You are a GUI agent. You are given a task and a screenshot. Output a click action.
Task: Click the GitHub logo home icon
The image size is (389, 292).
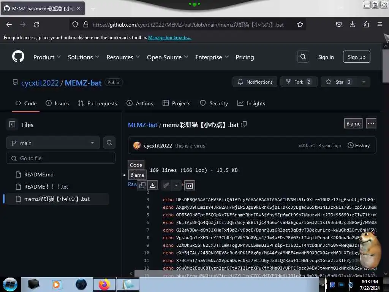click(x=18, y=56)
